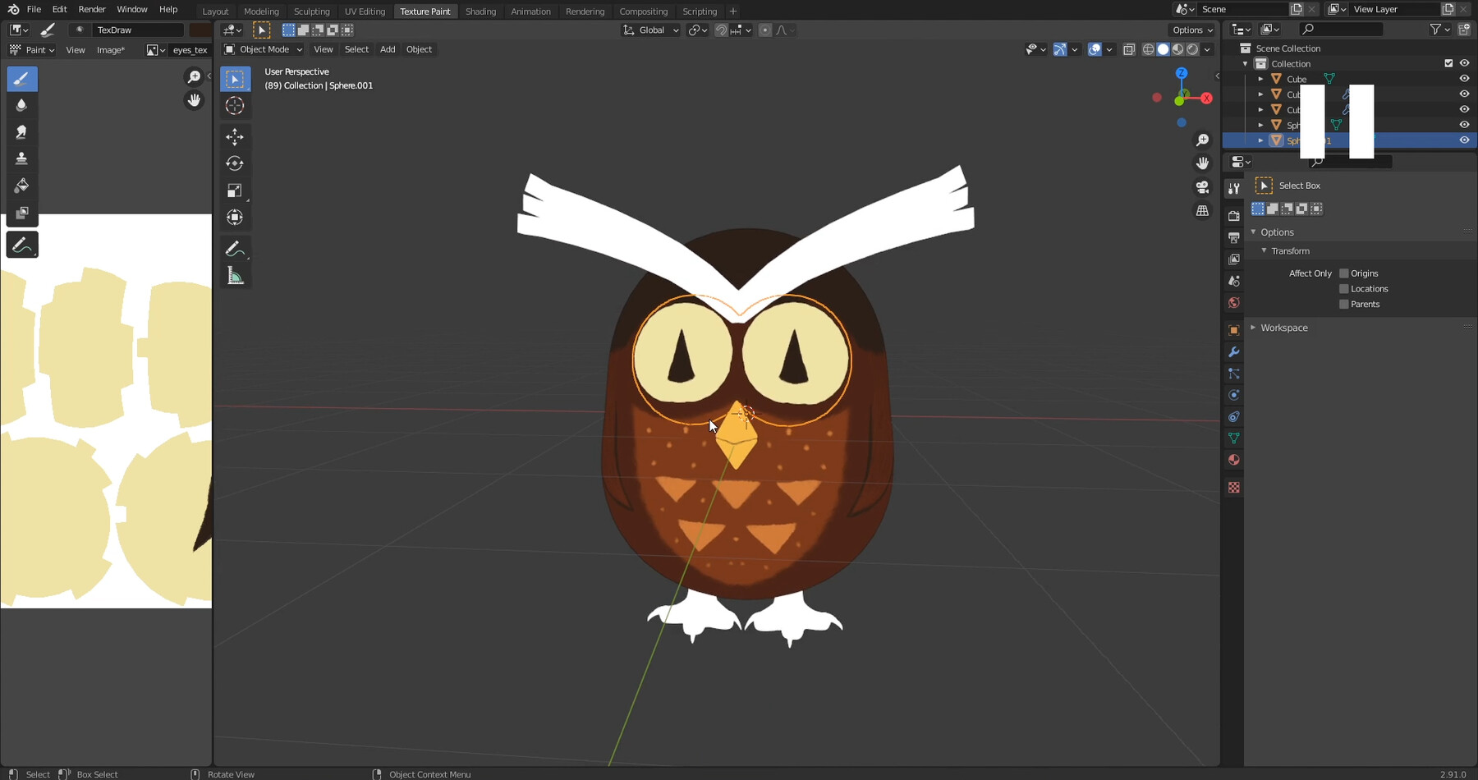
Task: Select the Clone stamp tool
Action: pos(22,158)
